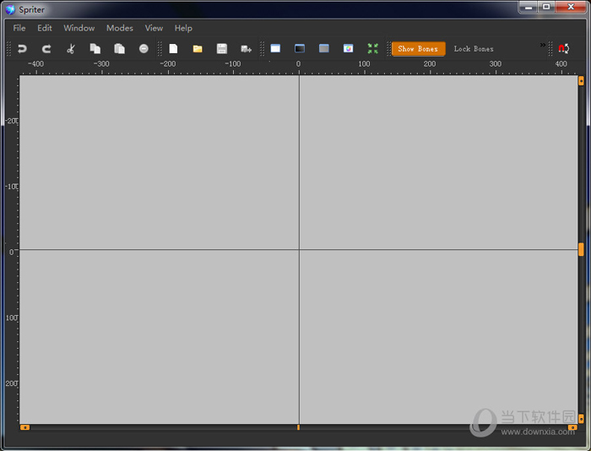Click the vertical scrollbar orange handle
The width and height of the screenshot is (591, 451).
click(581, 249)
